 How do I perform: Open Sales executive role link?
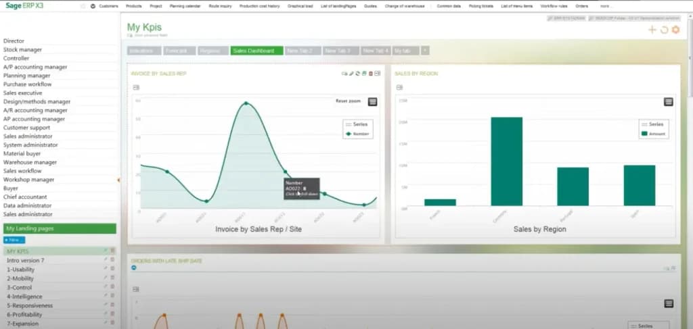pos(22,93)
